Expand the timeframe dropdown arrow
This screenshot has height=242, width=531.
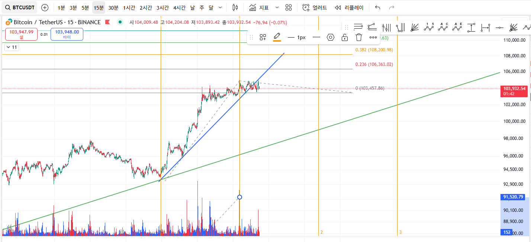click(x=220, y=7)
